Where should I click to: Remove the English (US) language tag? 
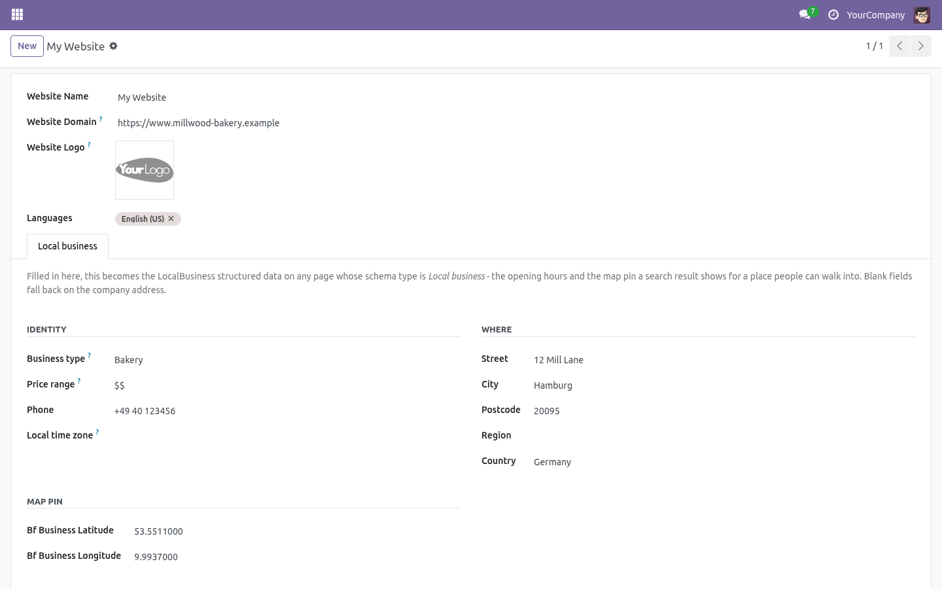pyautogui.click(x=171, y=219)
